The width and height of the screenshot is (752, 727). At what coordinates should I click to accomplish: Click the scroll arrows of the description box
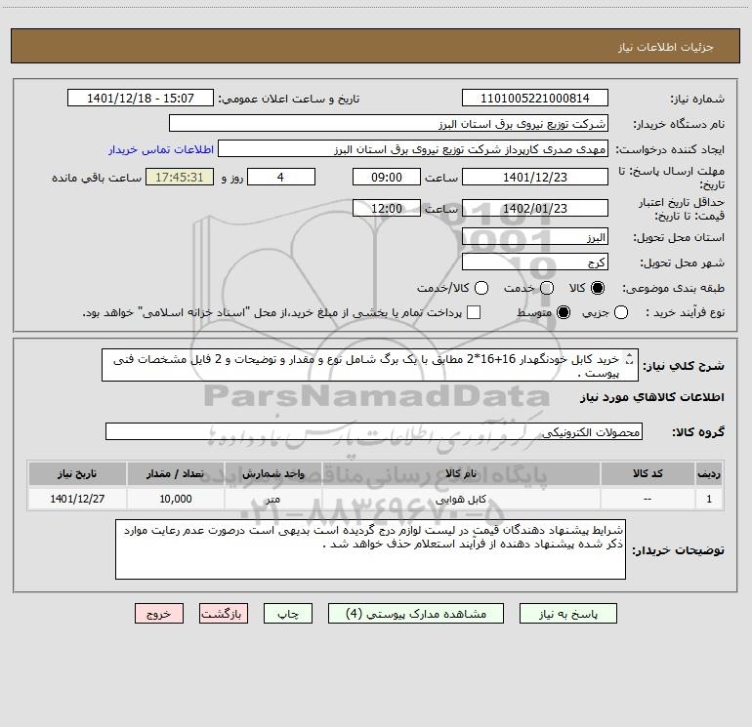[x=630, y=358]
